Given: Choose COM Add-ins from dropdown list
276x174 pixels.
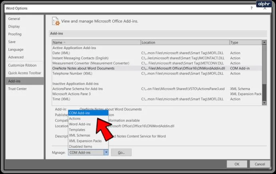Looking at the screenshot, I should (x=88, y=113).
